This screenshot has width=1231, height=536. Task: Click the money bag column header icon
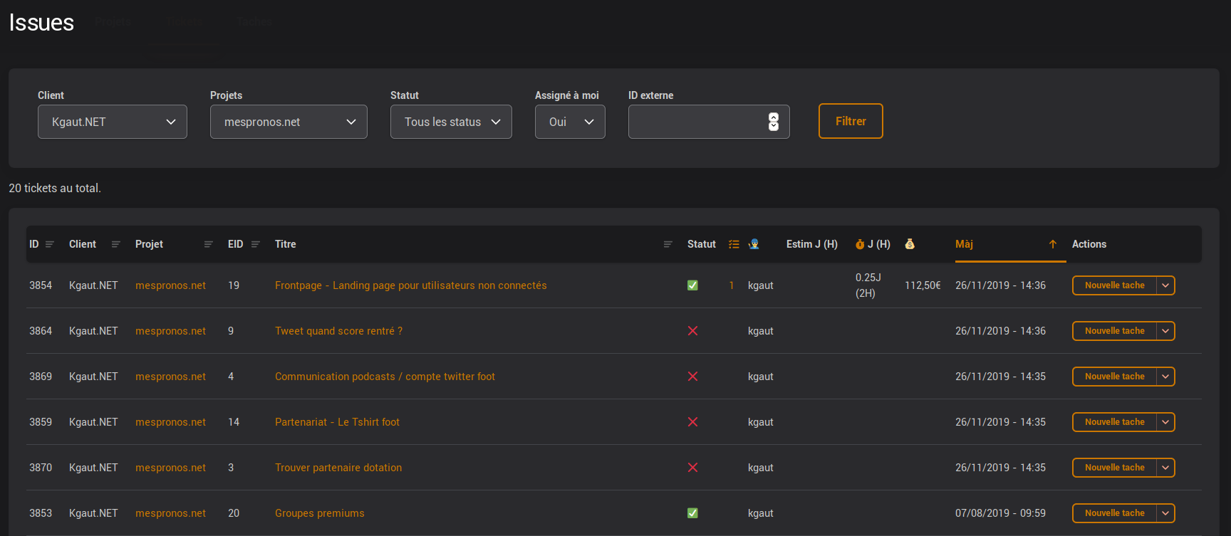coord(910,244)
